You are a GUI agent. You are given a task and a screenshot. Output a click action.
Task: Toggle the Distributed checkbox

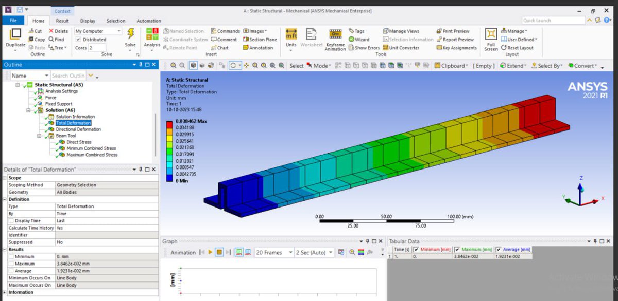point(79,40)
